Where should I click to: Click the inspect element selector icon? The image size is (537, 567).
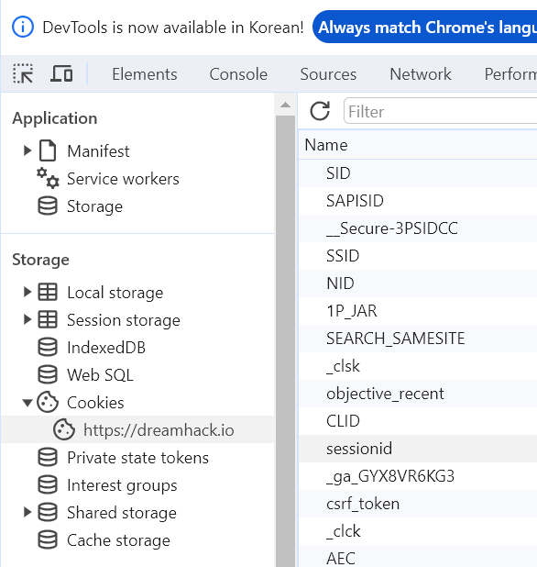click(23, 73)
